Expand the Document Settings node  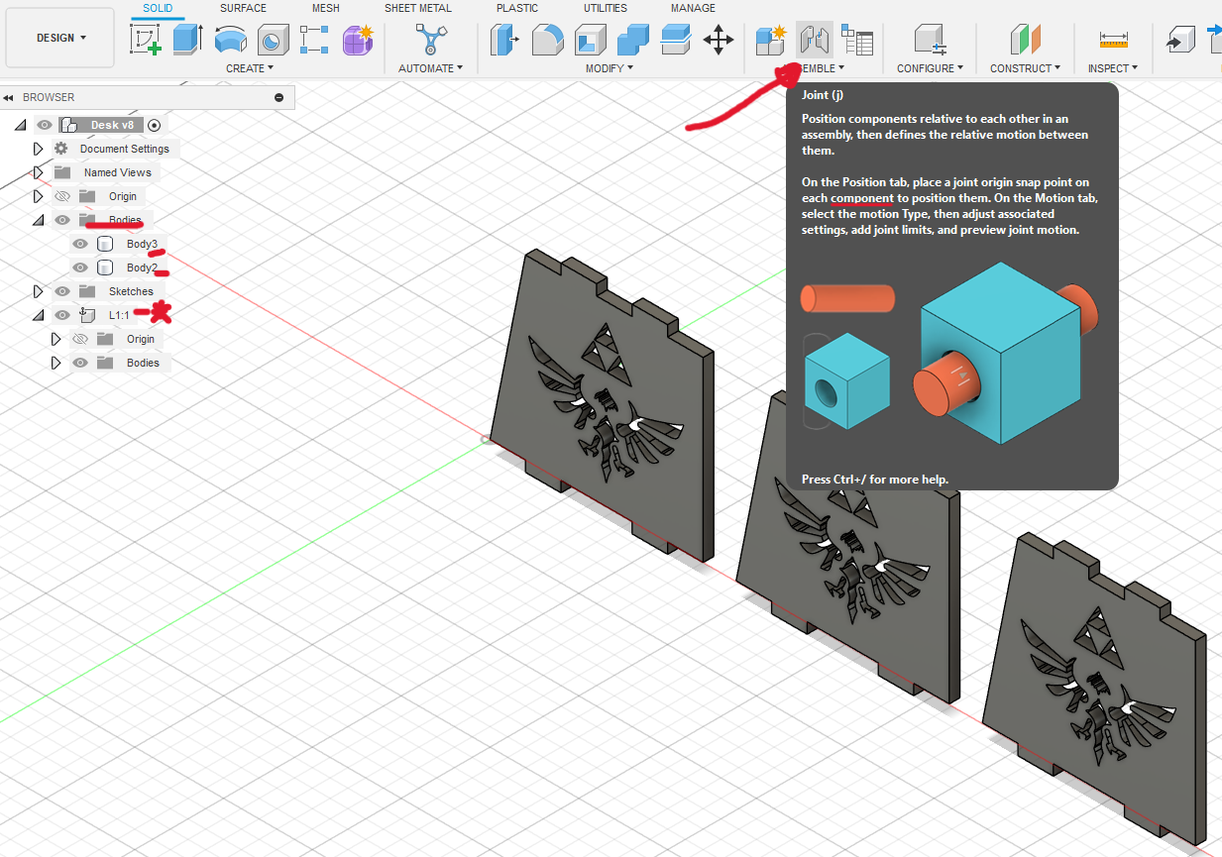click(x=39, y=149)
